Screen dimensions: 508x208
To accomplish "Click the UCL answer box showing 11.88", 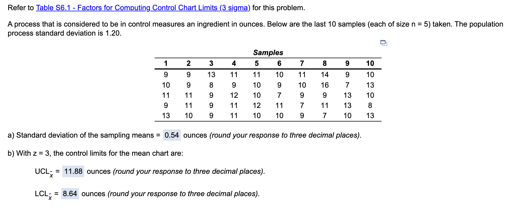I will [x=73, y=171].
